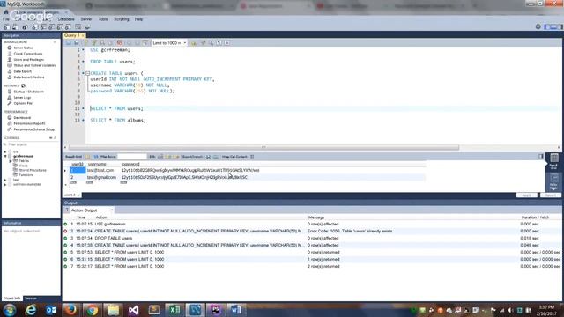Click Form Editor side panel icon
The height and width of the screenshot is (317, 564).
point(554,181)
